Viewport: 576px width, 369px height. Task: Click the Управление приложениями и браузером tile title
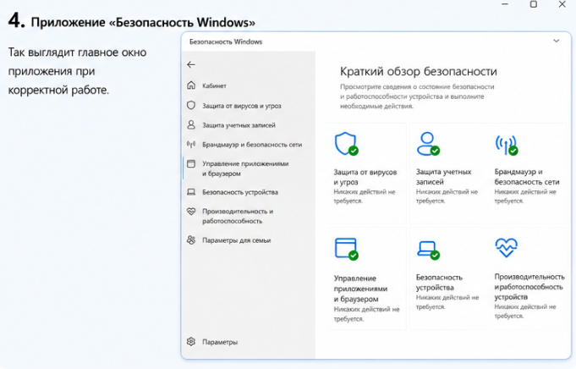(360, 289)
